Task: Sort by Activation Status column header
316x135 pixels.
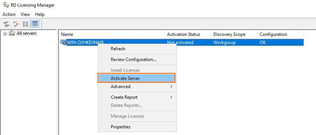Action: (x=188, y=34)
